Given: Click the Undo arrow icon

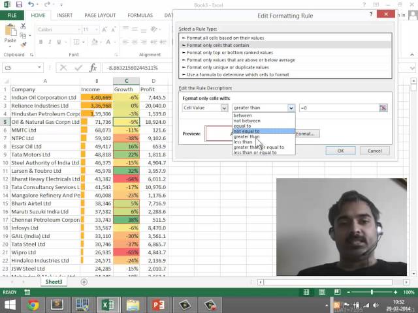Looking at the screenshot, I should pyautogui.click(x=31, y=5).
